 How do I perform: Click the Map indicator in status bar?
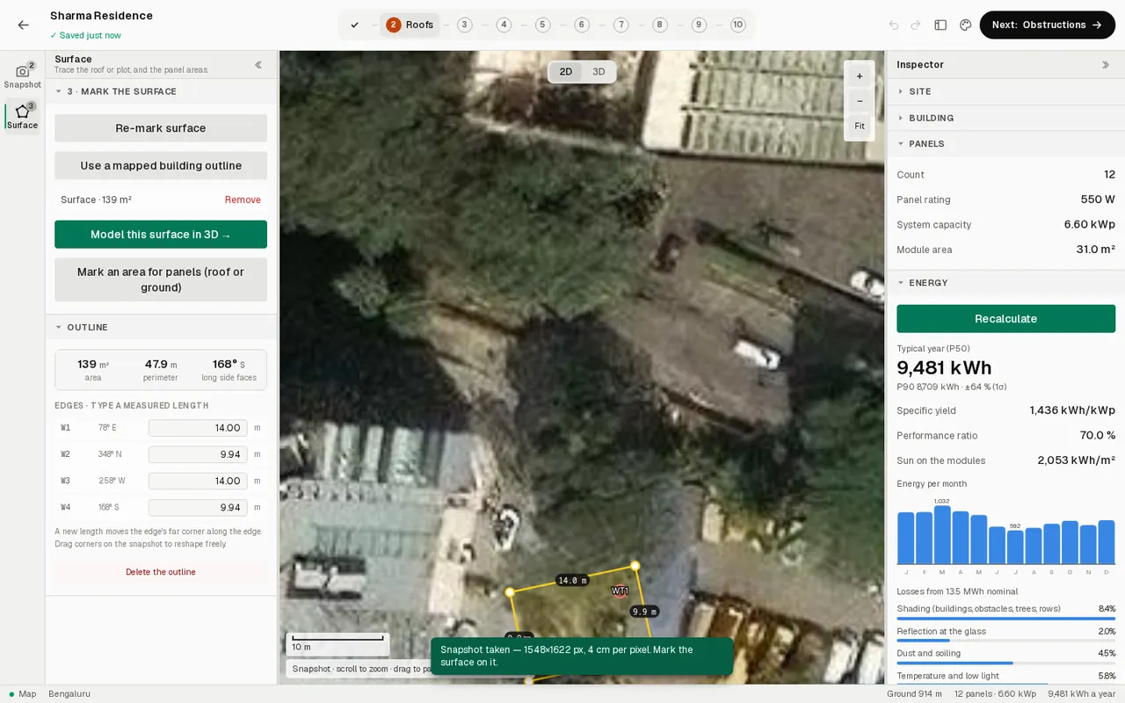[x=23, y=694]
